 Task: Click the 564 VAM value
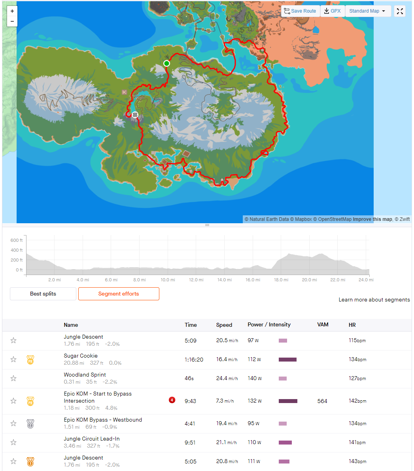click(322, 401)
